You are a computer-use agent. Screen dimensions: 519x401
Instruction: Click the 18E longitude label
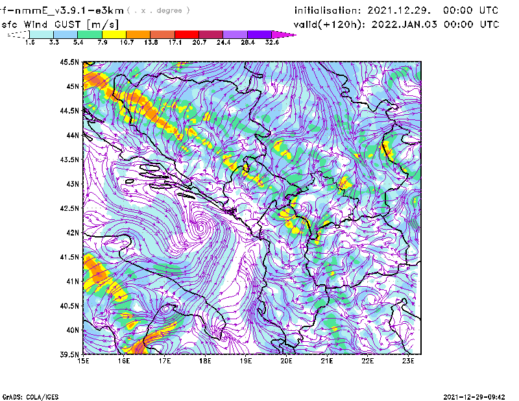click(205, 361)
